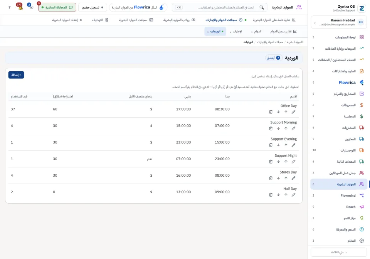370x259 pixels.
Task: Delete the Office Day shift row
Action: [x=271, y=112]
